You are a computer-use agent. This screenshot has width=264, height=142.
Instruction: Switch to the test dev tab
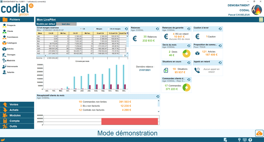[x=66, y=24]
